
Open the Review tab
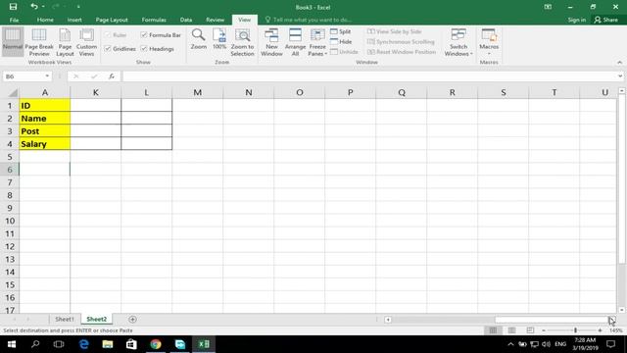216,20
